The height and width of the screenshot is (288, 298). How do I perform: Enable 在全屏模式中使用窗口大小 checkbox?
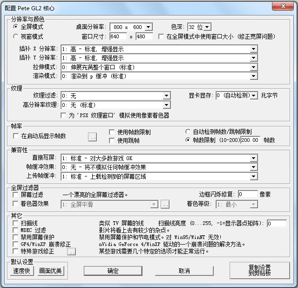click(x=161, y=36)
